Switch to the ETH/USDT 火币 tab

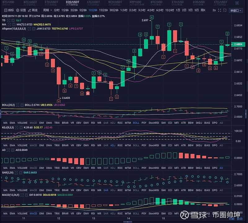(x=51, y=3)
